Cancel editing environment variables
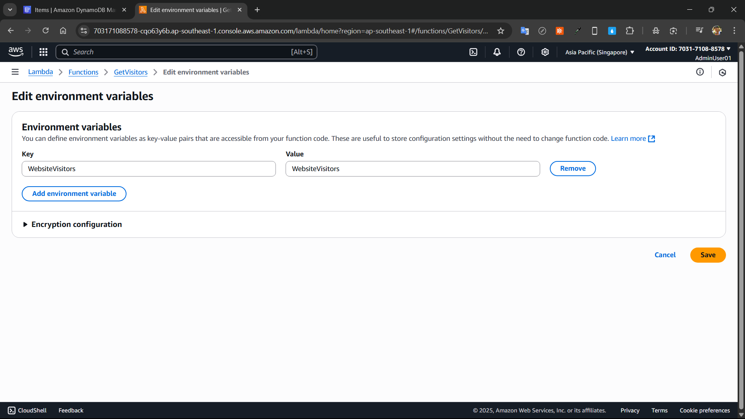 tap(665, 255)
